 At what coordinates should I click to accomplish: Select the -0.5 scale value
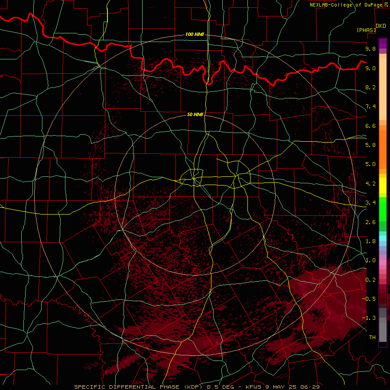pos(369,299)
